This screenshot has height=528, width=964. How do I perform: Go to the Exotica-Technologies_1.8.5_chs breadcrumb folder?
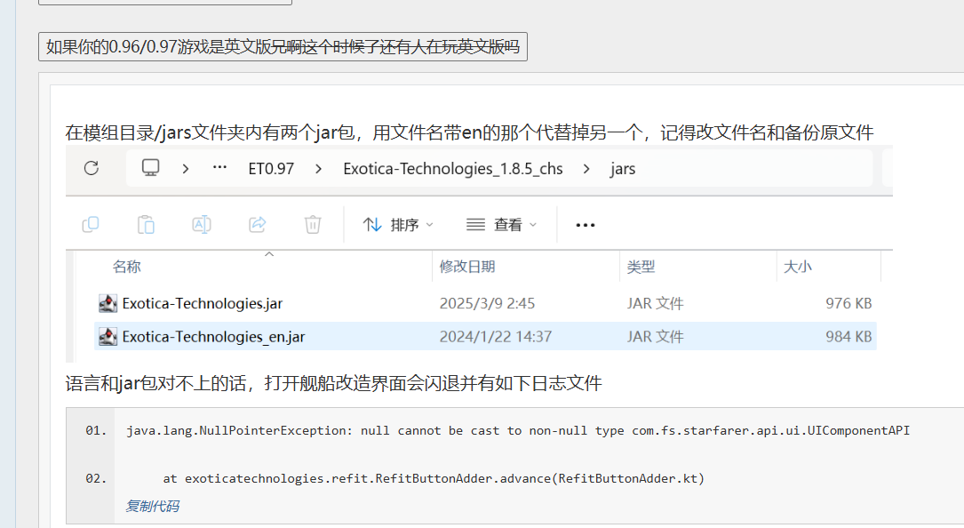452,168
